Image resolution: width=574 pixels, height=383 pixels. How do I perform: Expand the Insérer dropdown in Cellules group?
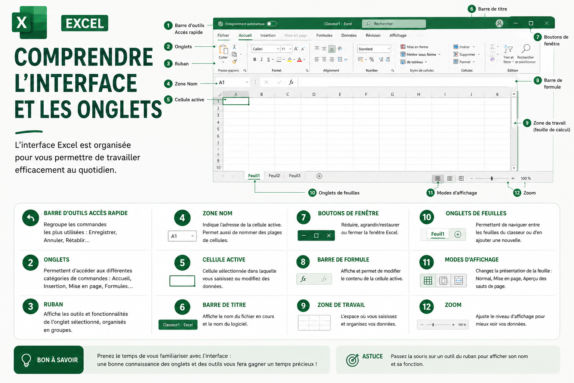pos(473,47)
